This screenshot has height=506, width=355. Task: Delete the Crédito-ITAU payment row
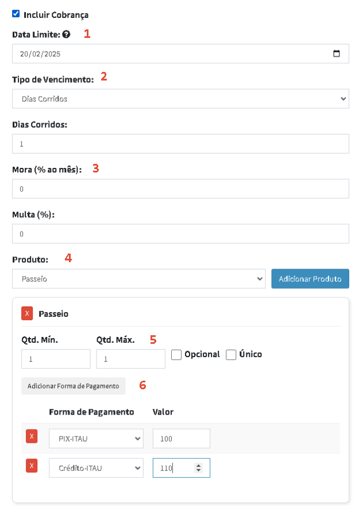[32, 466]
